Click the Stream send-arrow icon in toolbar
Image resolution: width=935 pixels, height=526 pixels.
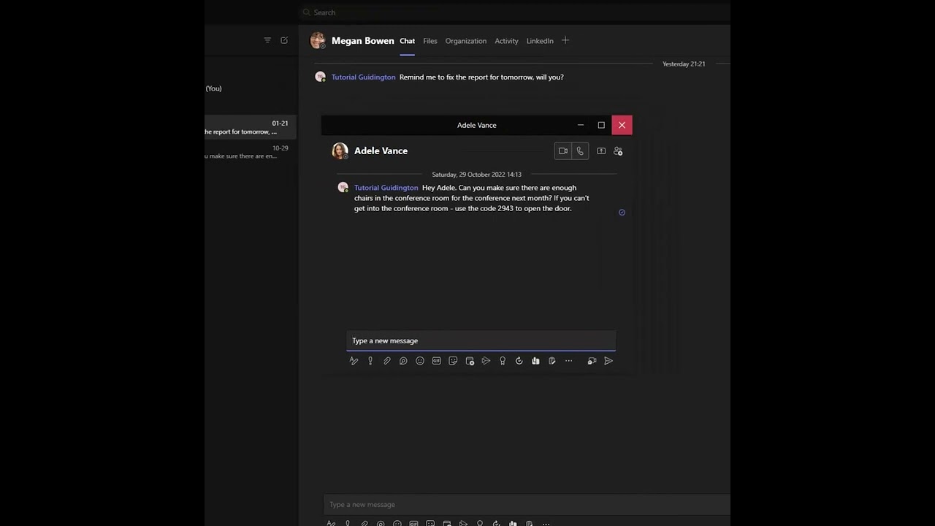point(486,361)
